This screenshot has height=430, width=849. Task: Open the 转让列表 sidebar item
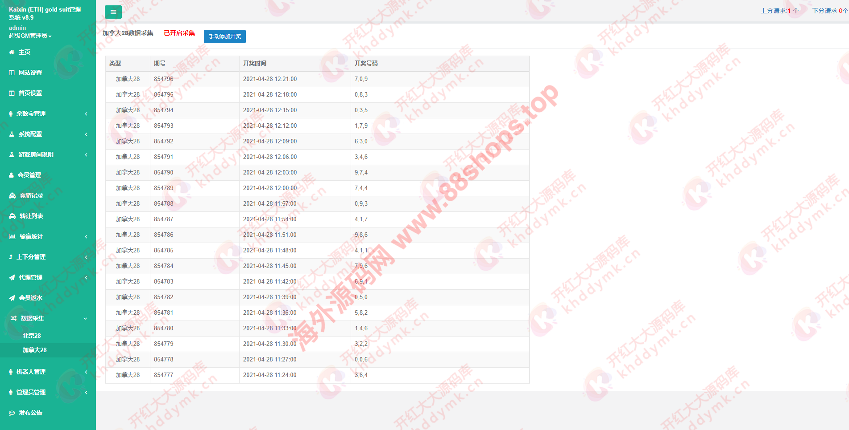[31, 216]
